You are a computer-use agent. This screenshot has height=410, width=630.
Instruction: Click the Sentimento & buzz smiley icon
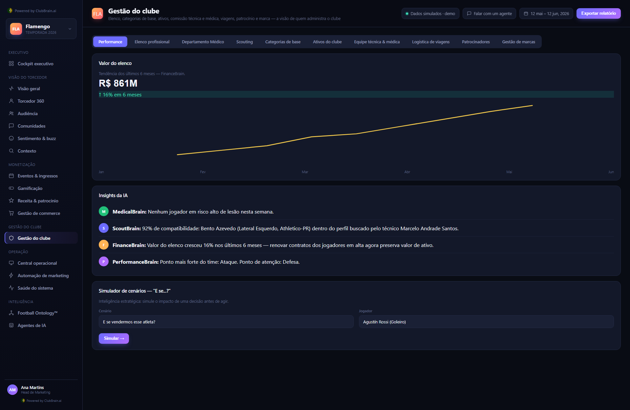coord(11,138)
